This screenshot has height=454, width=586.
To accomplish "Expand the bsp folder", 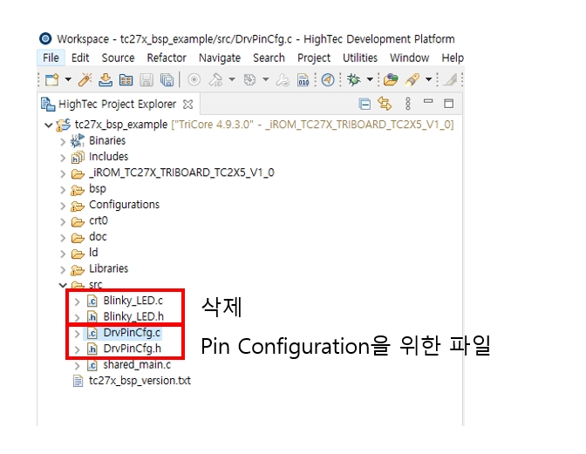I will (63, 190).
